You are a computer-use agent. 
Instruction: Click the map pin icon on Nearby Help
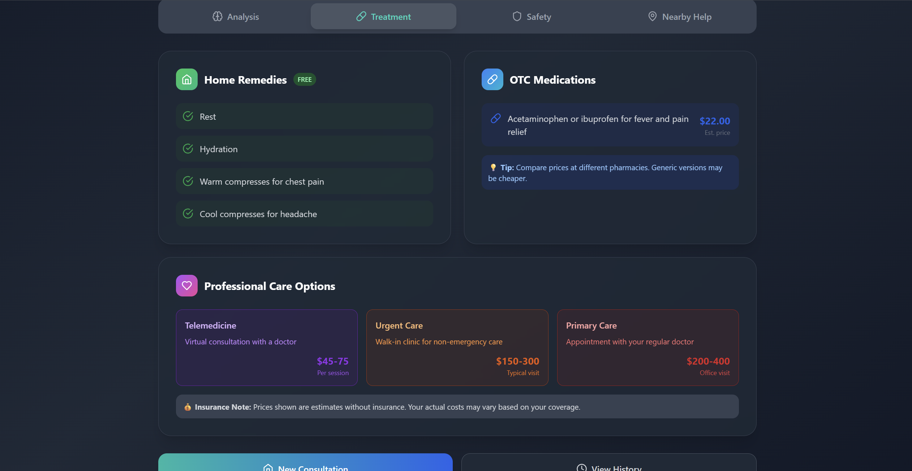click(x=652, y=17)
